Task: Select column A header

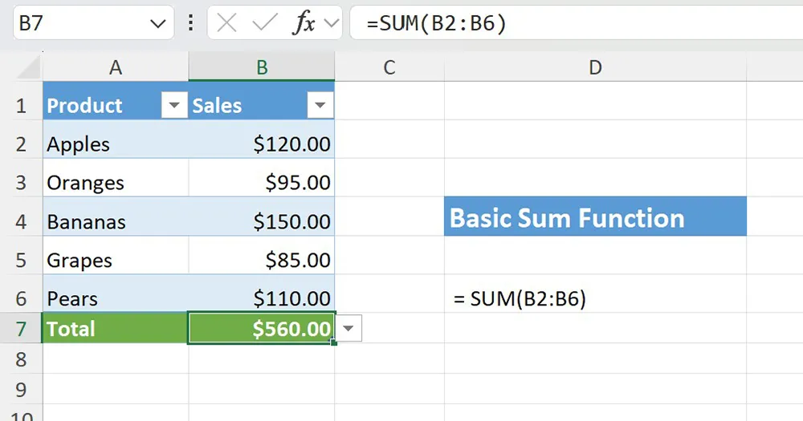Action: tap(116, 68)
